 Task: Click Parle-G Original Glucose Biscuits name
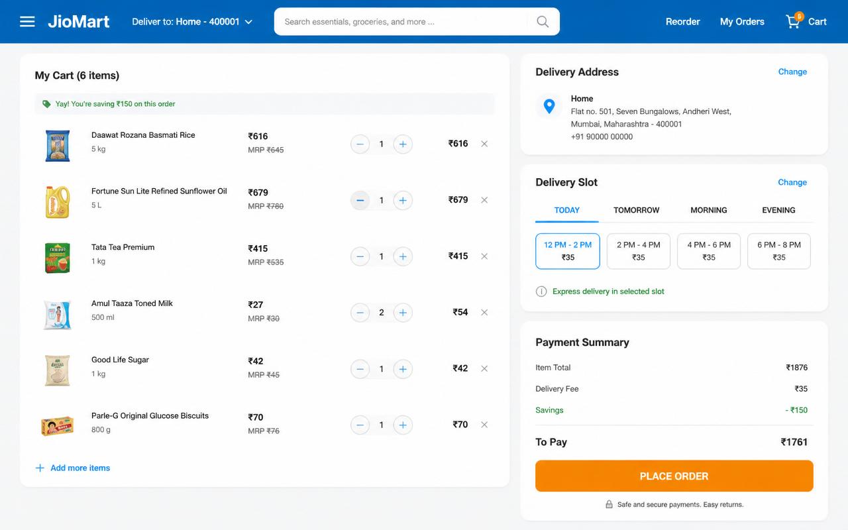pyautogui.click(x=150, y=416)
